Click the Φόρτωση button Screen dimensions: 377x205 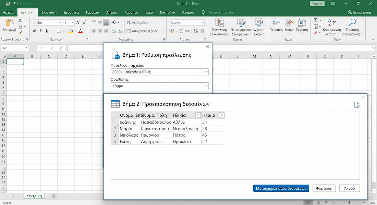324,188
